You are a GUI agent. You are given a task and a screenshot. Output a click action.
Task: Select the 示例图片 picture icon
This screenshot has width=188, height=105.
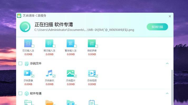pos(70,73)
